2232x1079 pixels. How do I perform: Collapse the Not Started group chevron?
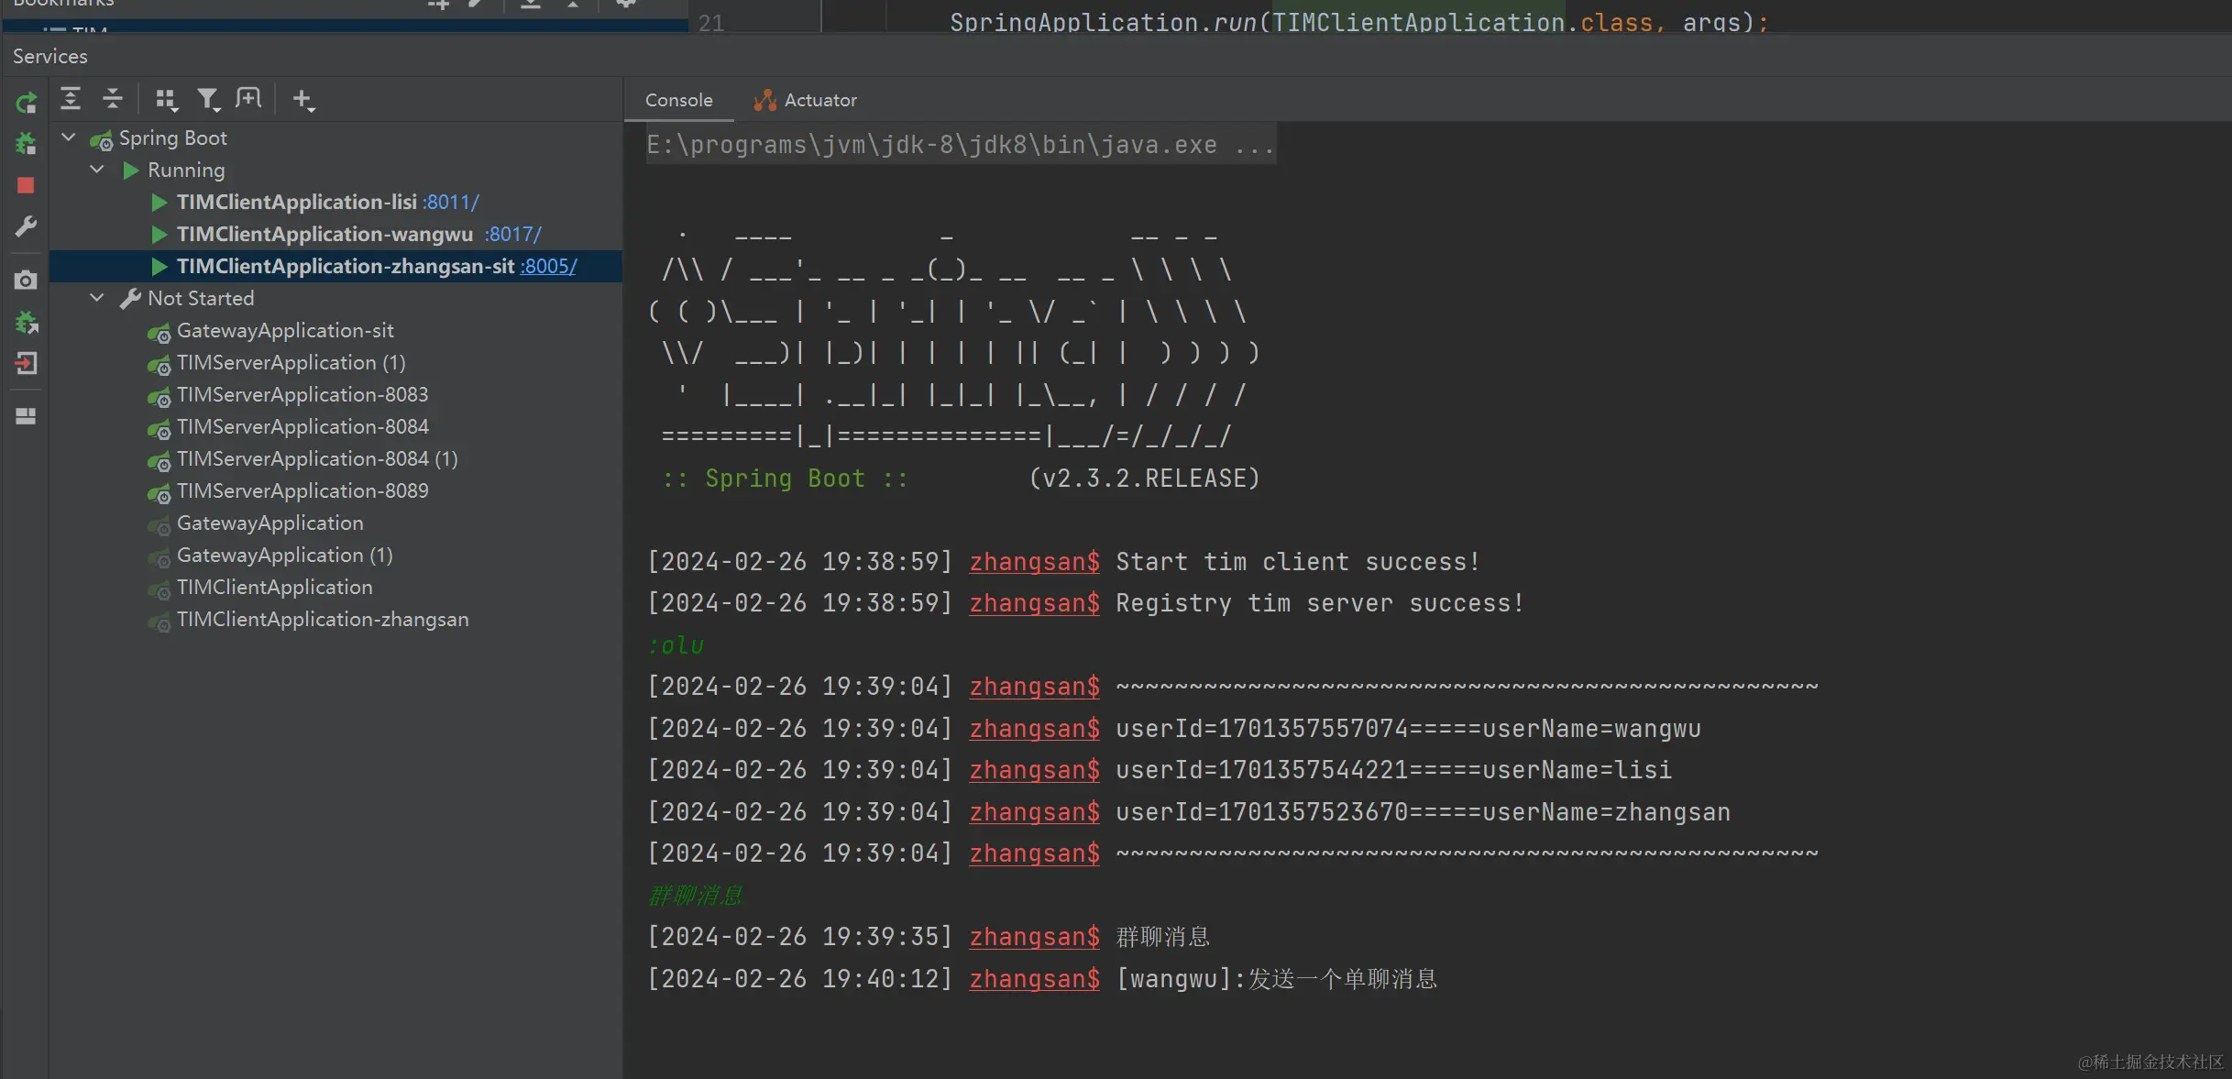tap(97, 298)
